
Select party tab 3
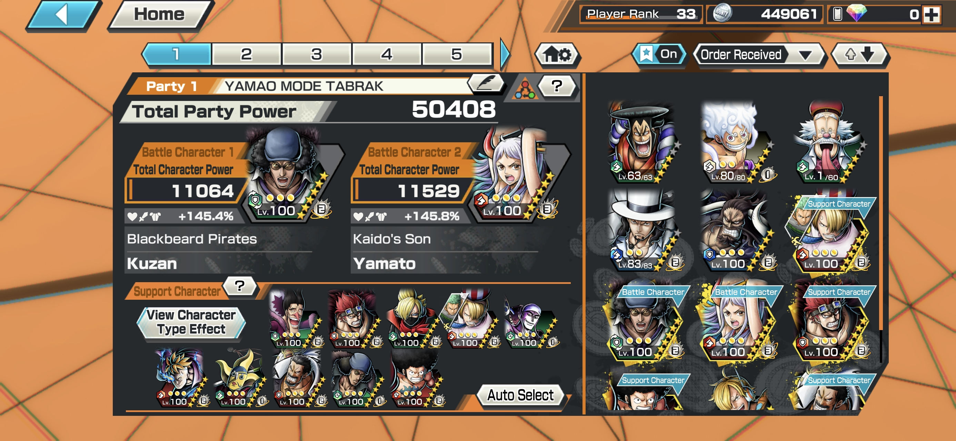point(316,54)
